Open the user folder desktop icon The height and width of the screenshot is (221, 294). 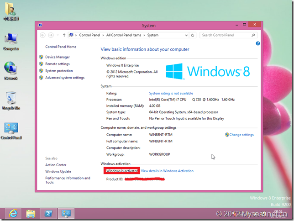pos(11,11)
